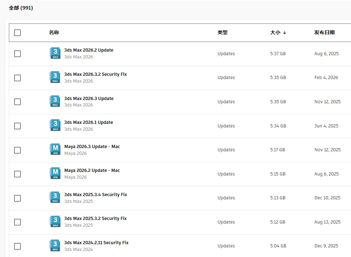351x257 pixels.
Task: Open the 3ds Max 2026.3 Update title
Action: [x=89, y=99]
